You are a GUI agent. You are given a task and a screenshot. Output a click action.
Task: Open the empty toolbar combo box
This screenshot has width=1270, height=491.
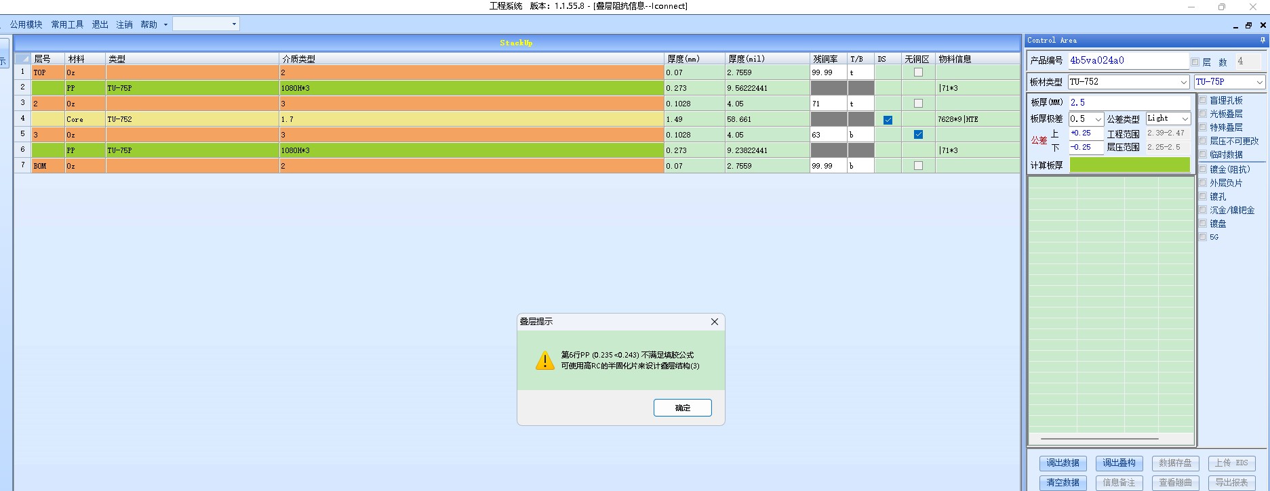(x=206, y=24)
